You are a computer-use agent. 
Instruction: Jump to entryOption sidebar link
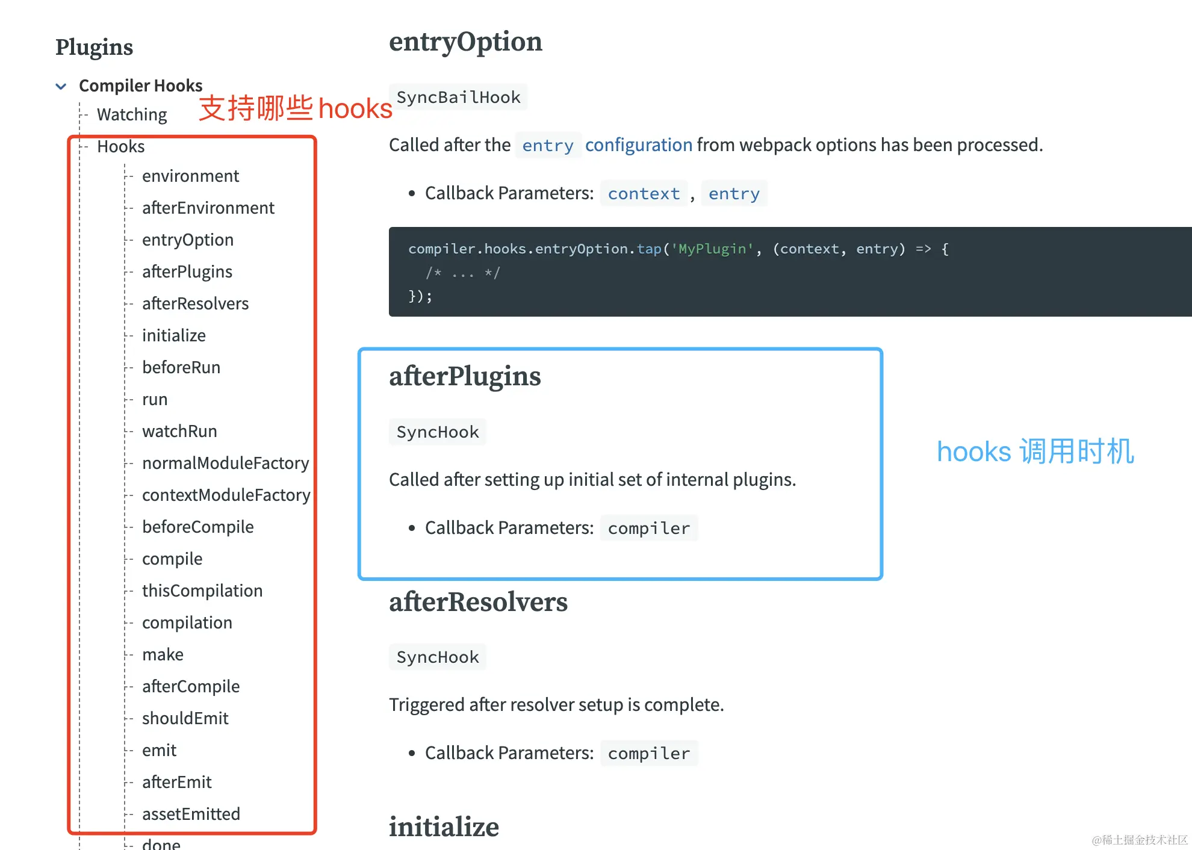coord(187,240)
